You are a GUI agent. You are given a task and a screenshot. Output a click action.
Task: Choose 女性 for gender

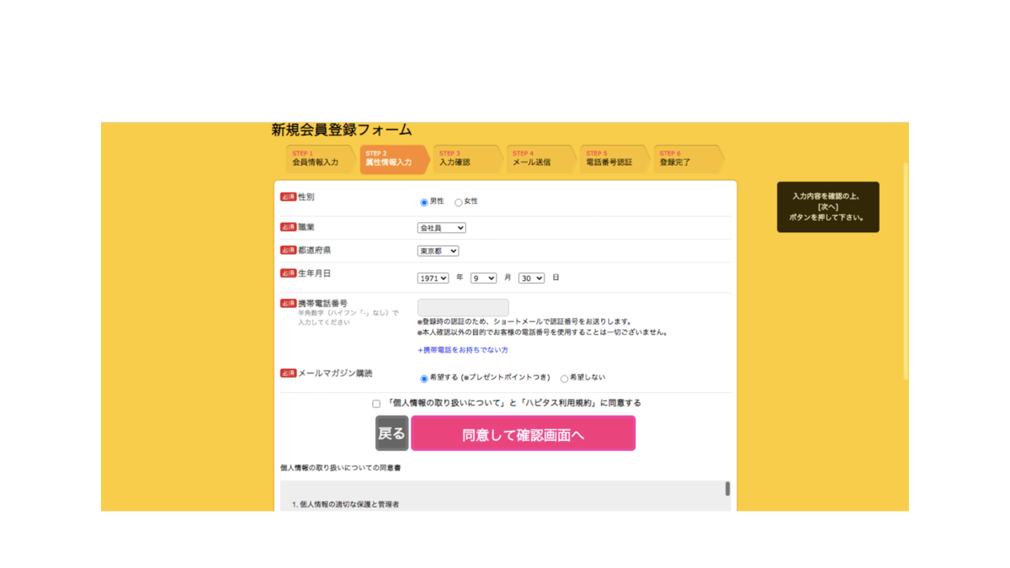(x=459, y=202)
